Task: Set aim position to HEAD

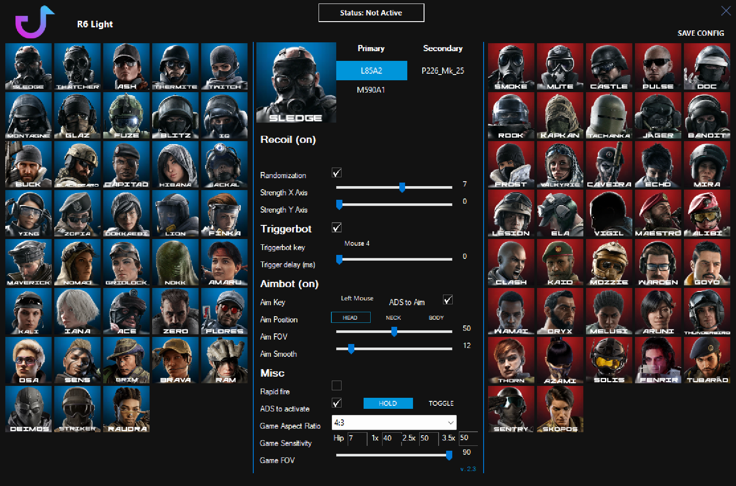Action: [x=350, y=318]
